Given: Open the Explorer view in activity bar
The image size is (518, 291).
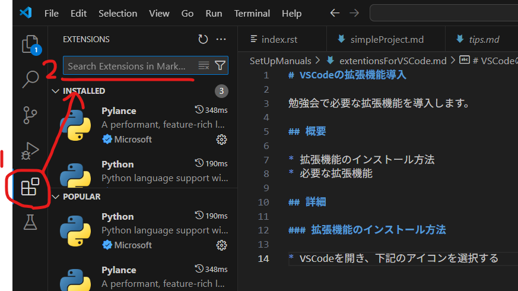Looking at the screenshot, I should [x=30, y=44].
